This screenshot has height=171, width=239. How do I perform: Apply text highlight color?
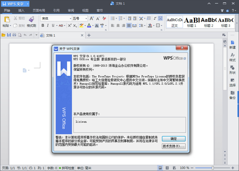[82, 26]
